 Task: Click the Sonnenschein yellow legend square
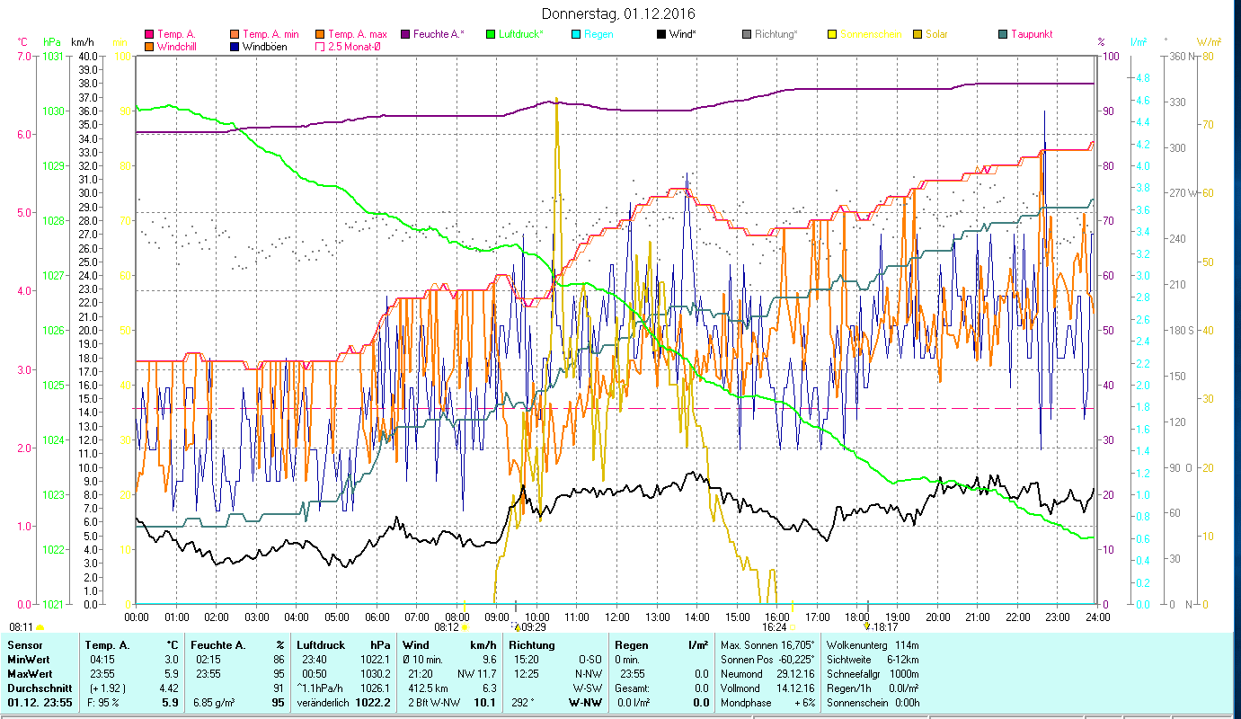(x=832, y=35)
